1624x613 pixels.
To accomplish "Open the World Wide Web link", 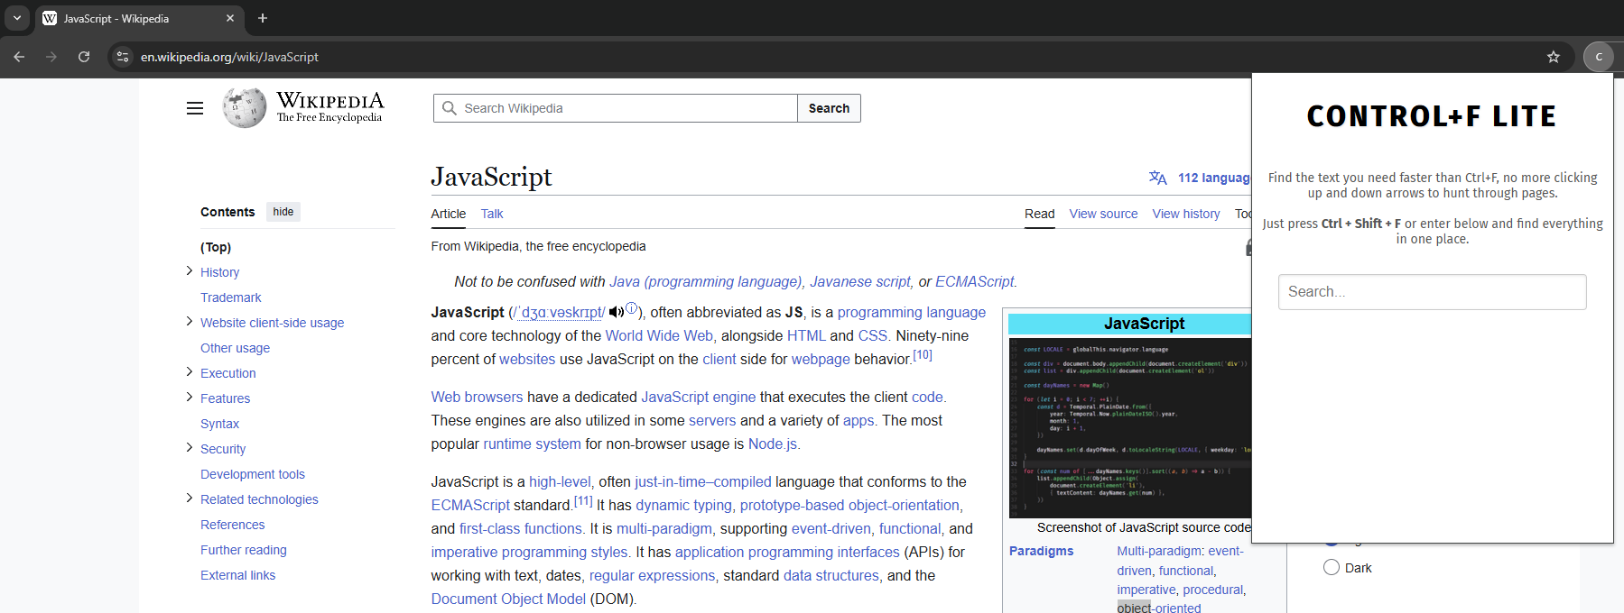I will [x=659, y=335].
